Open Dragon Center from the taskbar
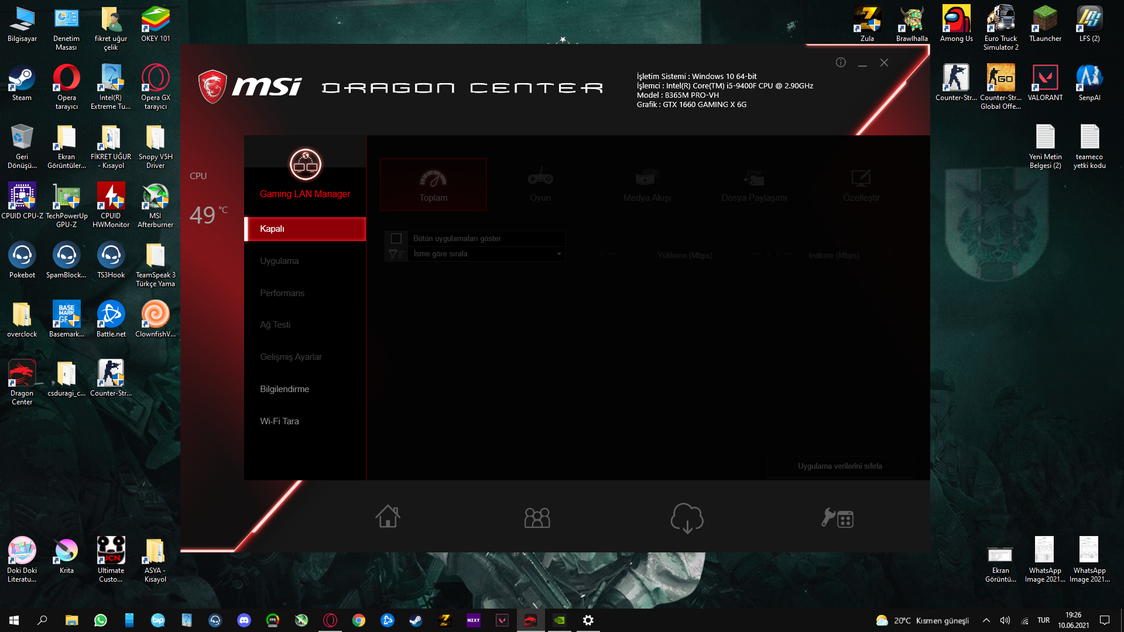Screen dimensions: 1124x632 tap(530, 620)
